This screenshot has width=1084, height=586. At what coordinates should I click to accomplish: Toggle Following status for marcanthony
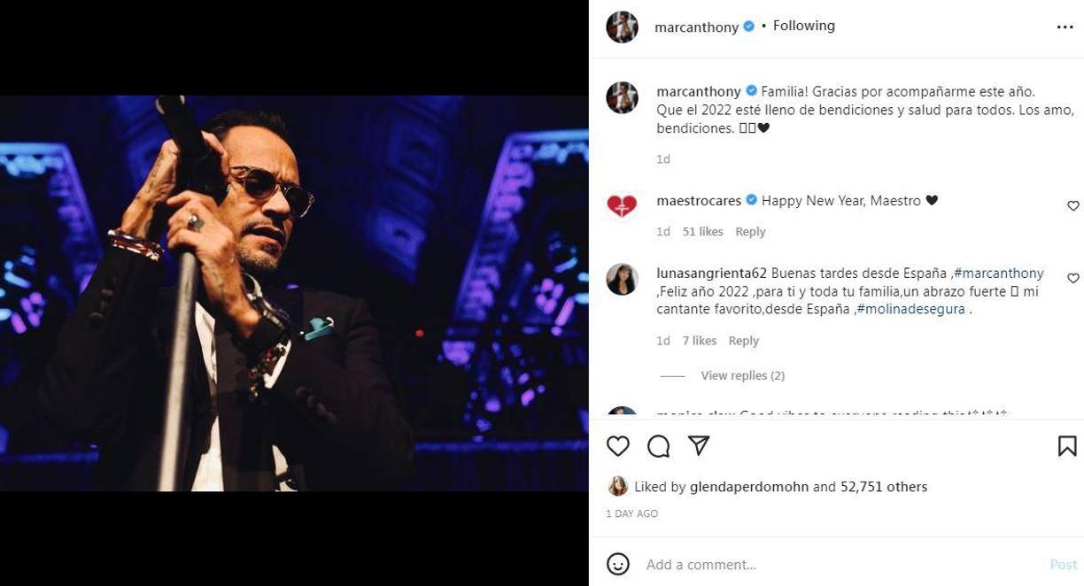[x=803, y=25]
